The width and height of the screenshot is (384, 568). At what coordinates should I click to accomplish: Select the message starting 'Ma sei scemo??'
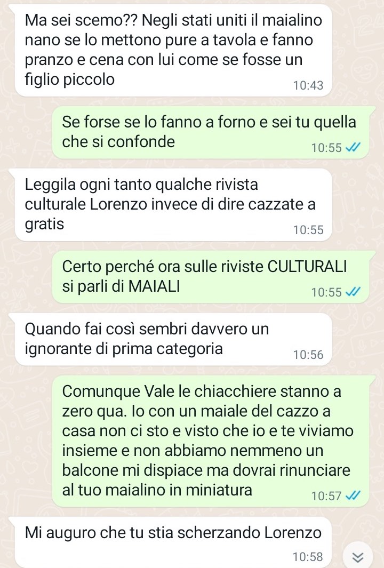173,50
